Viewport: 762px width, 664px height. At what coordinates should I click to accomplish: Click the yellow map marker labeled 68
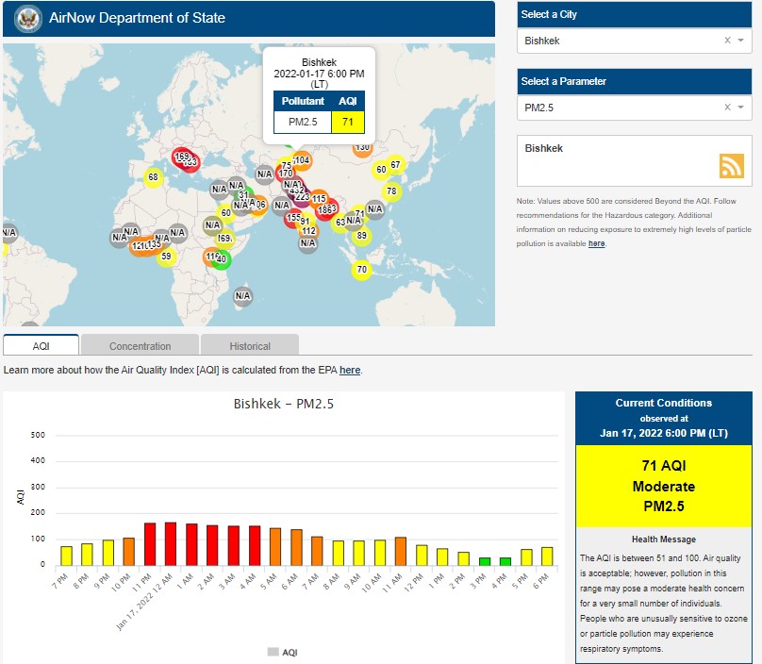(x=153, y=177)
